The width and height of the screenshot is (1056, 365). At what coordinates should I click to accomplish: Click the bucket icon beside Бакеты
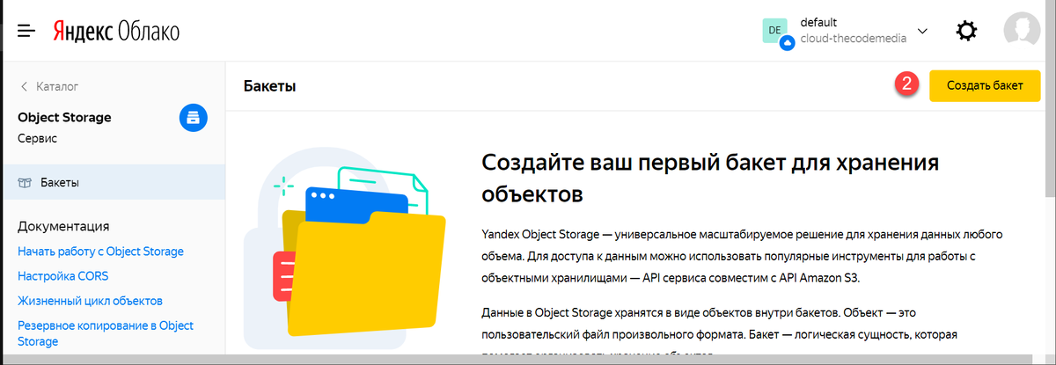pyautogui.click(x=25, y=183)
